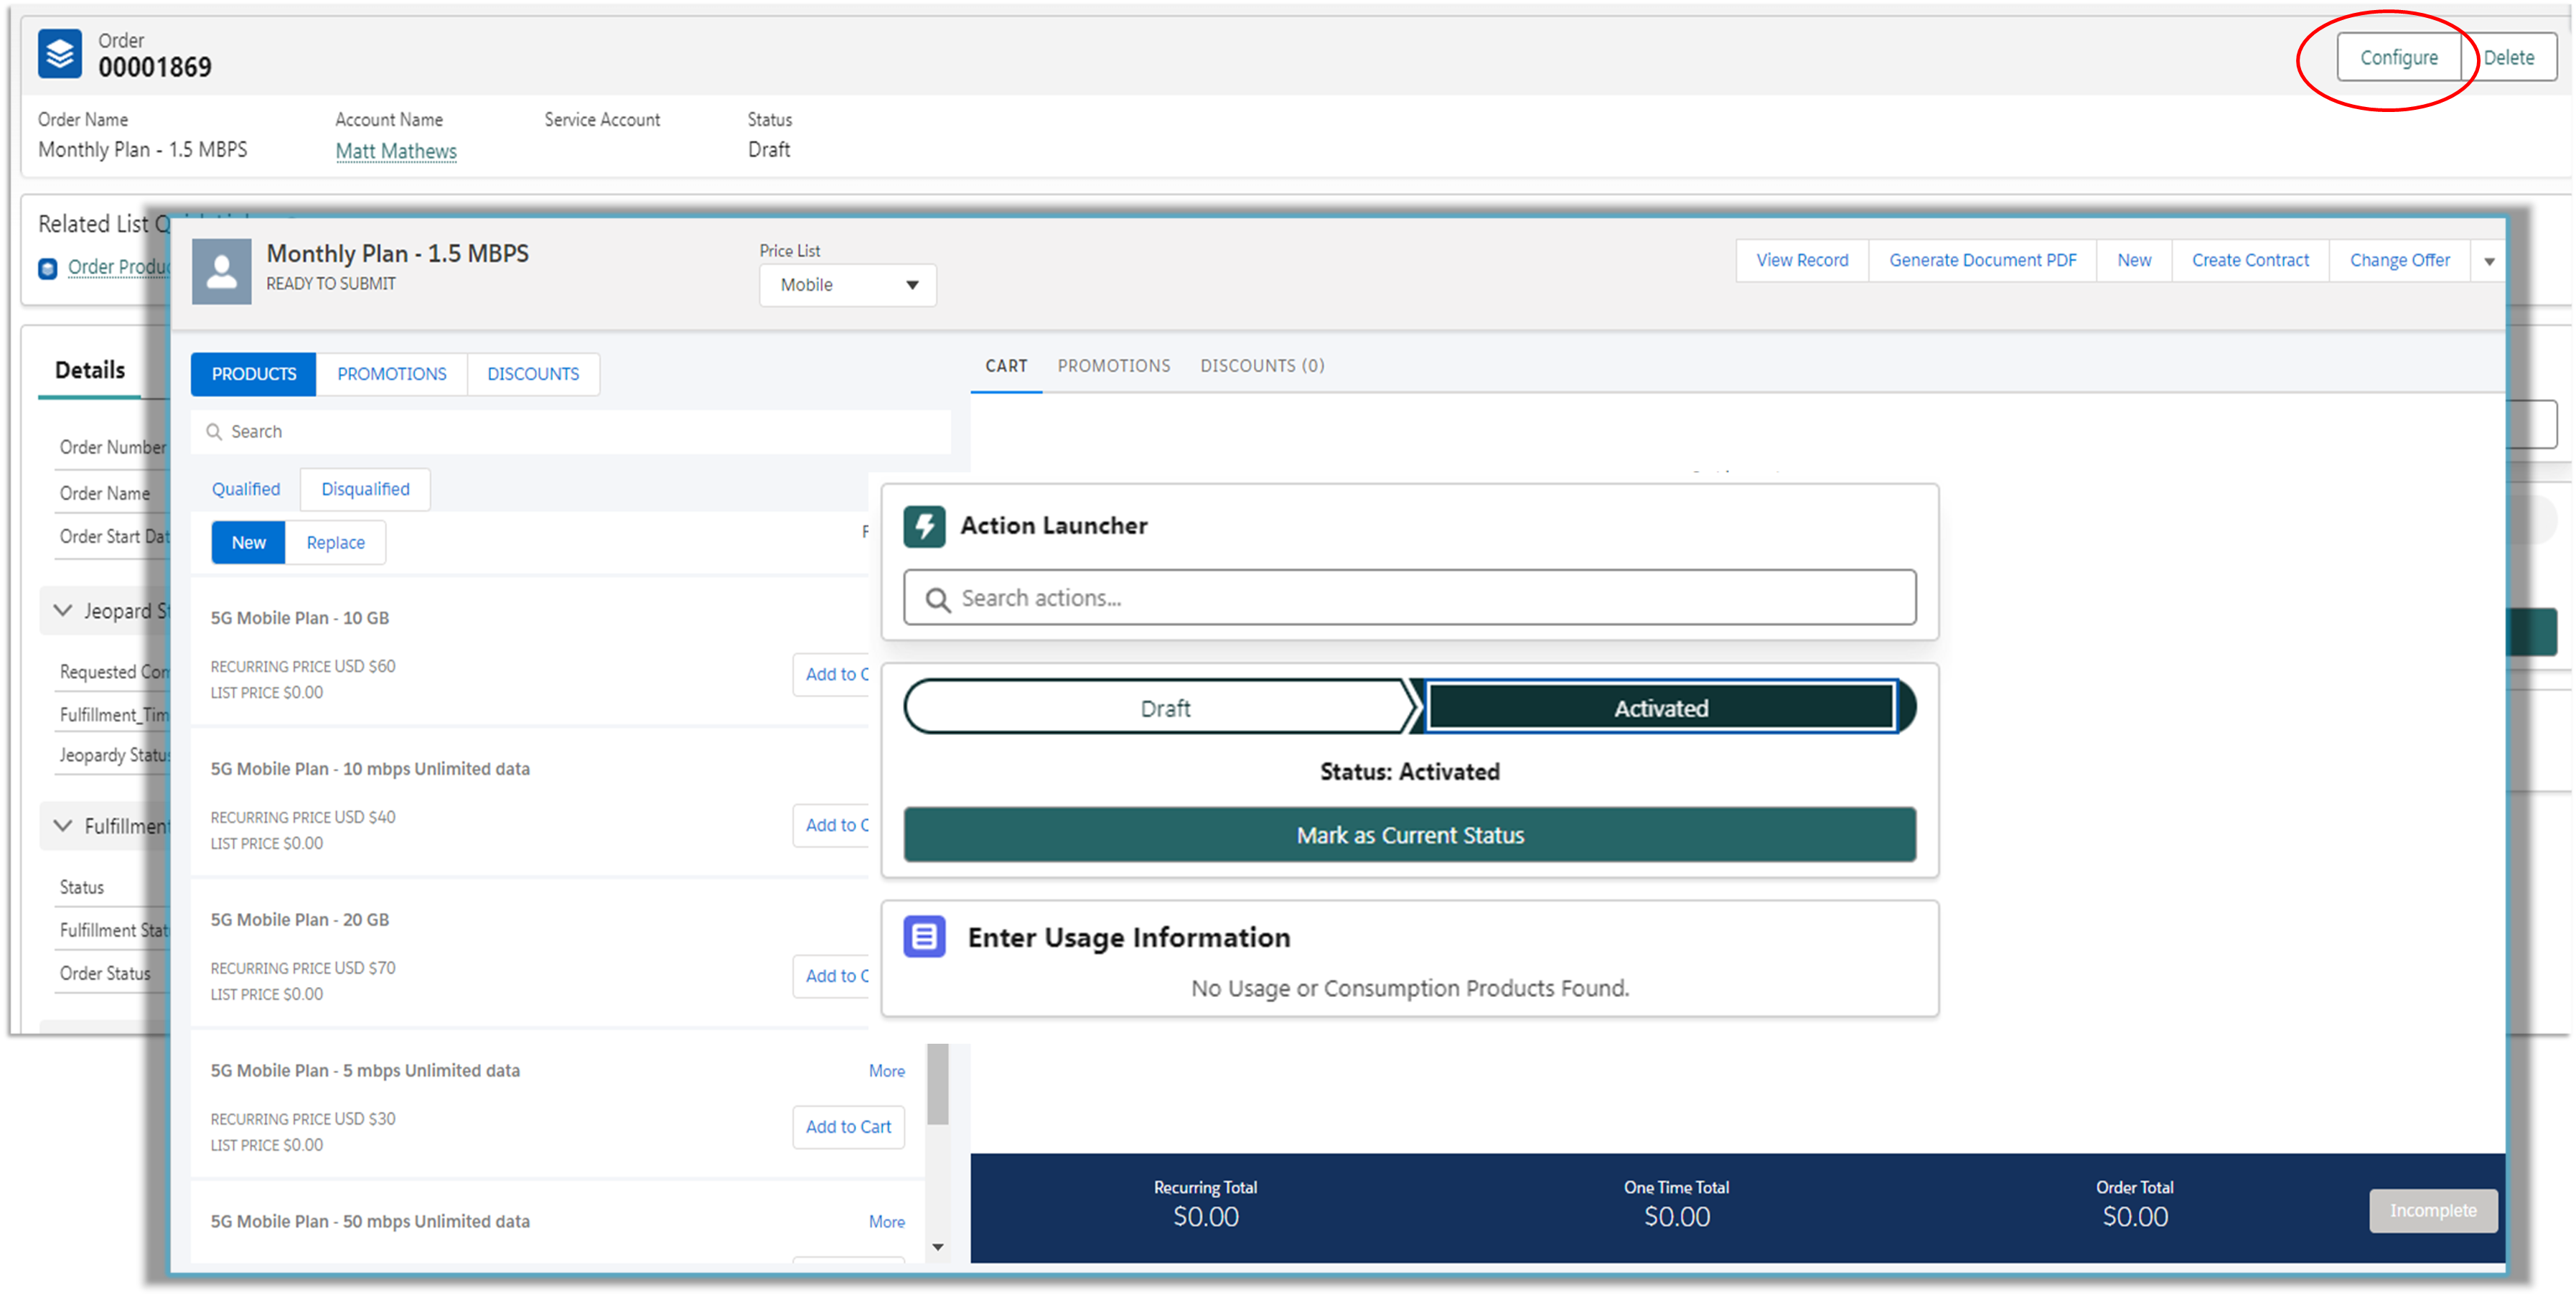Open the Price List Mobile dropdown
This screenshot has height=1300, width=2576.
(x=847, y=285)
